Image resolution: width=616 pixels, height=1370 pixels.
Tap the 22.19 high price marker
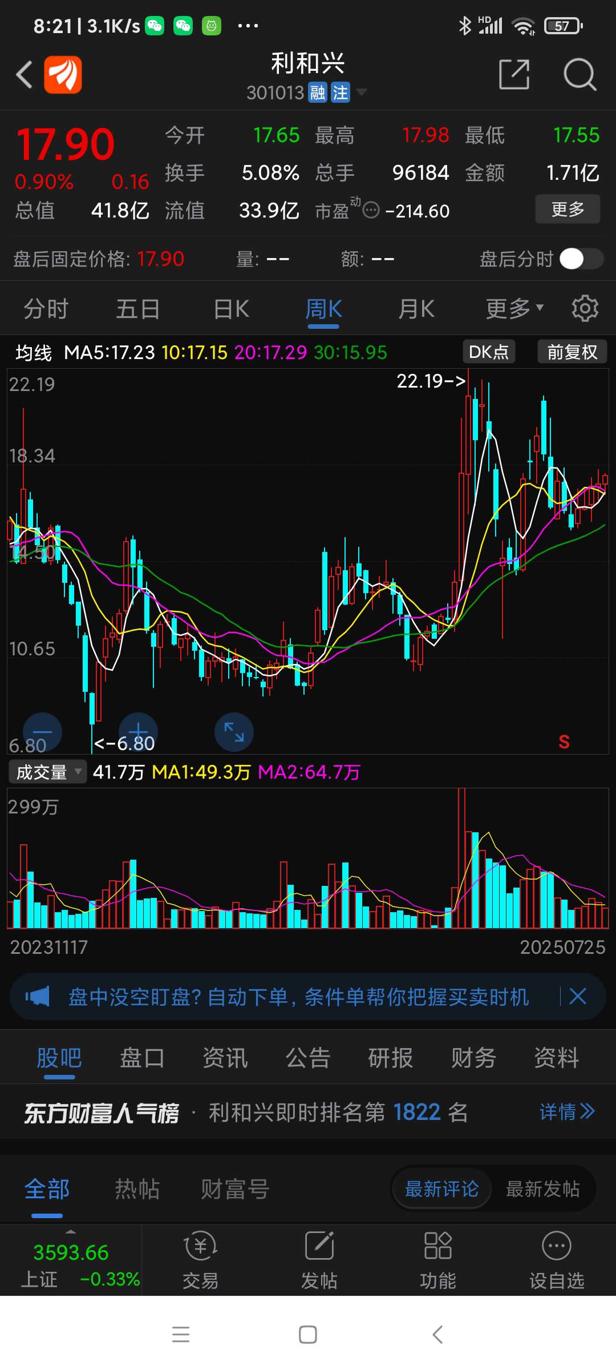pyautogui.click(x=431, y=381)
